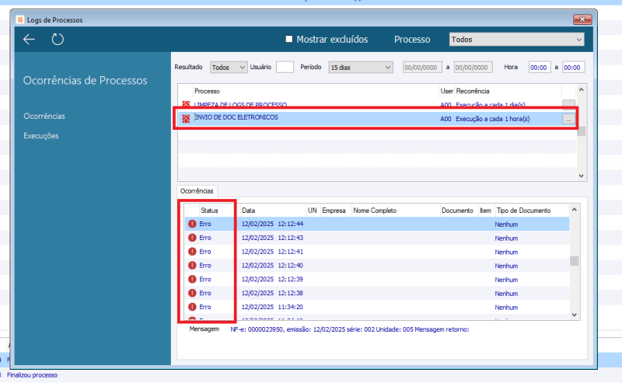
Task: Click error icon for 12:12:40 row
Action: [192, 265]
